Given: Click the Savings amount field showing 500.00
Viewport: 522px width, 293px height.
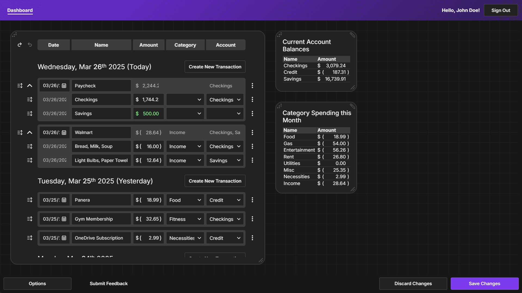Looking at the screenshot, I should [148, 114].
